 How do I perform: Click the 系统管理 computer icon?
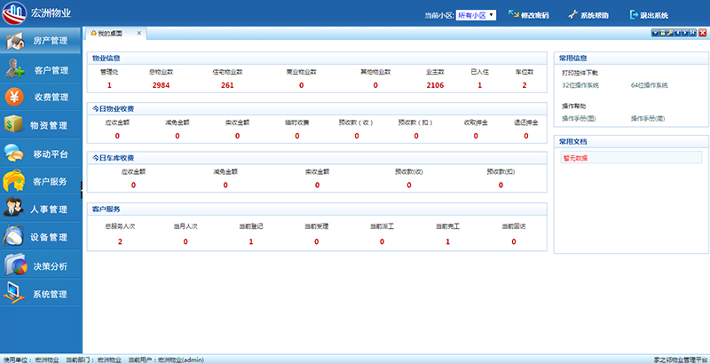coord(13,293)
